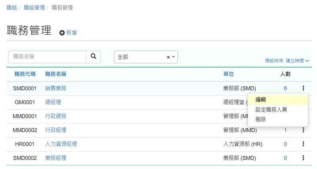Expand the 全部 unit dropdown

pos(174,57)
